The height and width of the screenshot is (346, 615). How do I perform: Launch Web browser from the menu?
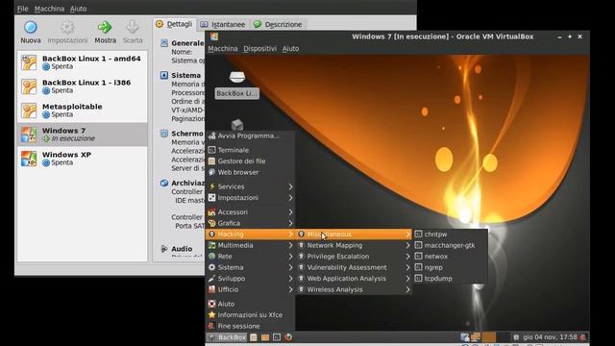(250, 172)
